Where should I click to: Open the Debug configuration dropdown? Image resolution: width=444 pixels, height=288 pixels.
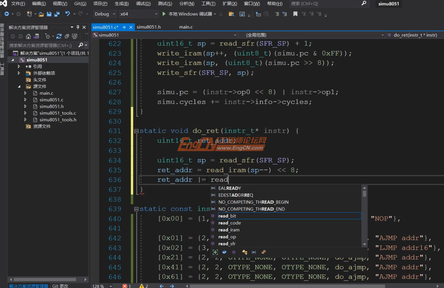(x=105, y=14)
